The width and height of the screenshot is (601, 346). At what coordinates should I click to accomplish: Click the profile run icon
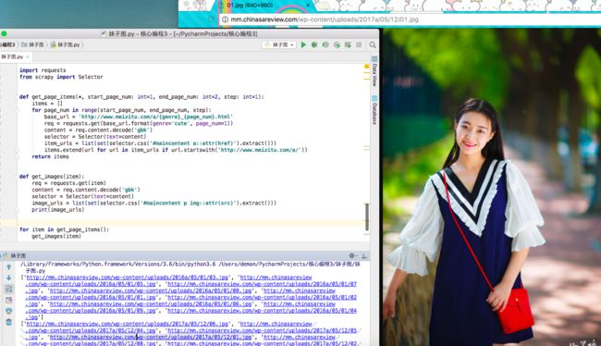pos(337,45)
